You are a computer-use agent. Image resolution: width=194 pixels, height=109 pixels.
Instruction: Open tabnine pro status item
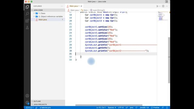pos(45,107)
